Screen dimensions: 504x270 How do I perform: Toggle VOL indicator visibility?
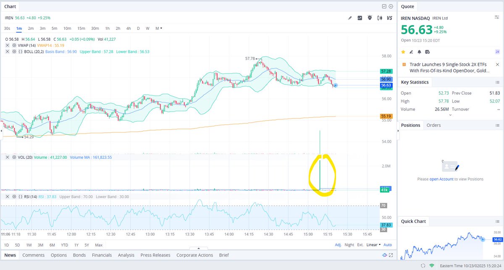coord(14,157)
